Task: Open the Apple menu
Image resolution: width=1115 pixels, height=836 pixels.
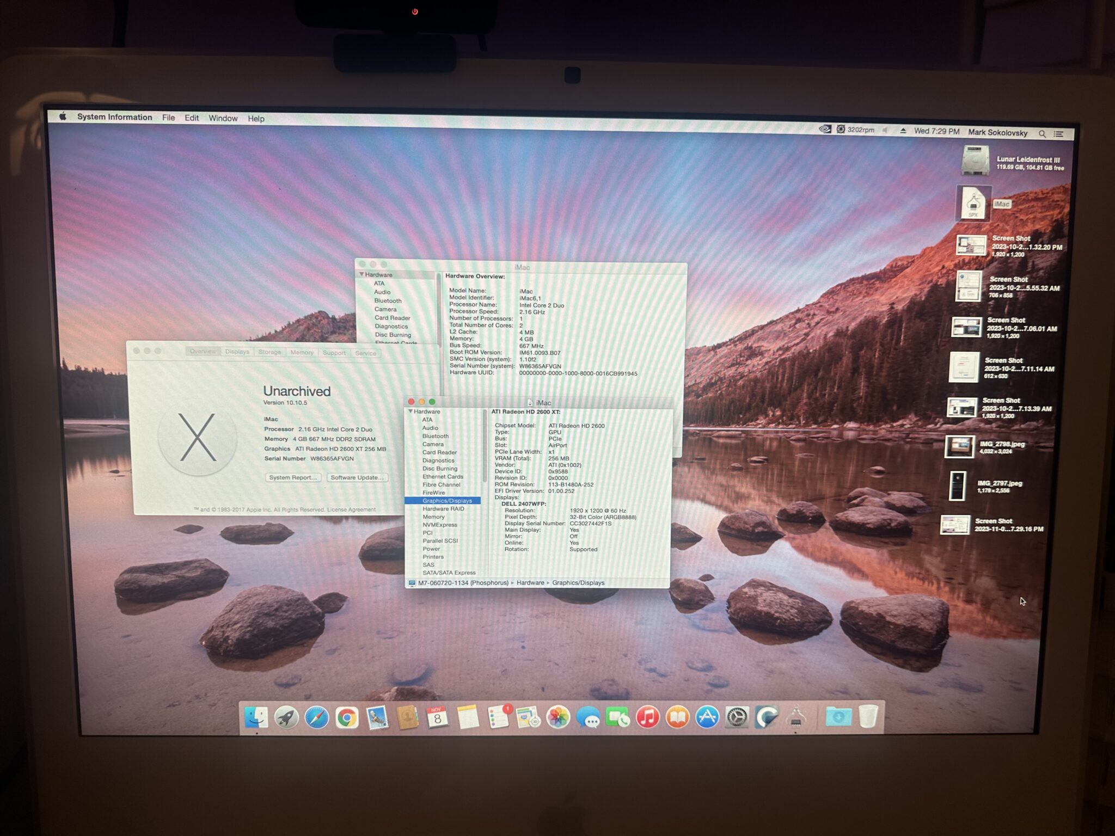Action: pos(63,118)
